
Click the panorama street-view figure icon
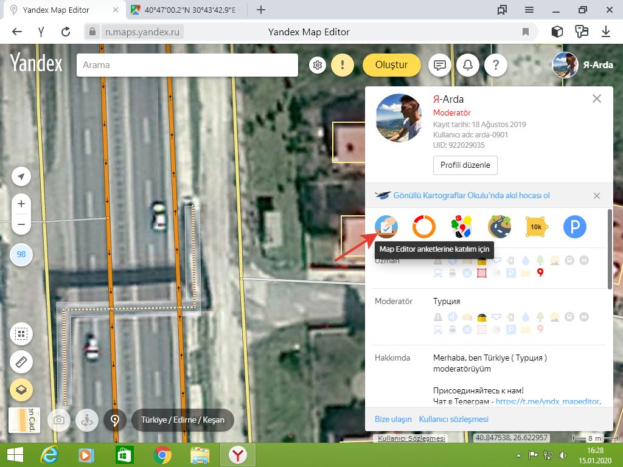coord(86,420)
